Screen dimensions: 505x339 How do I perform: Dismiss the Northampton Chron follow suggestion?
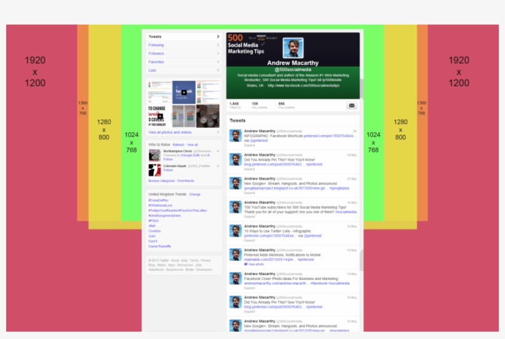point(218,151)
